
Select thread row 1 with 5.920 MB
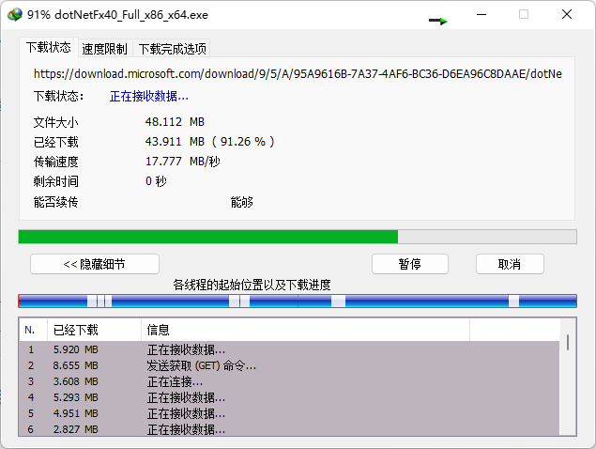[289, 349]
